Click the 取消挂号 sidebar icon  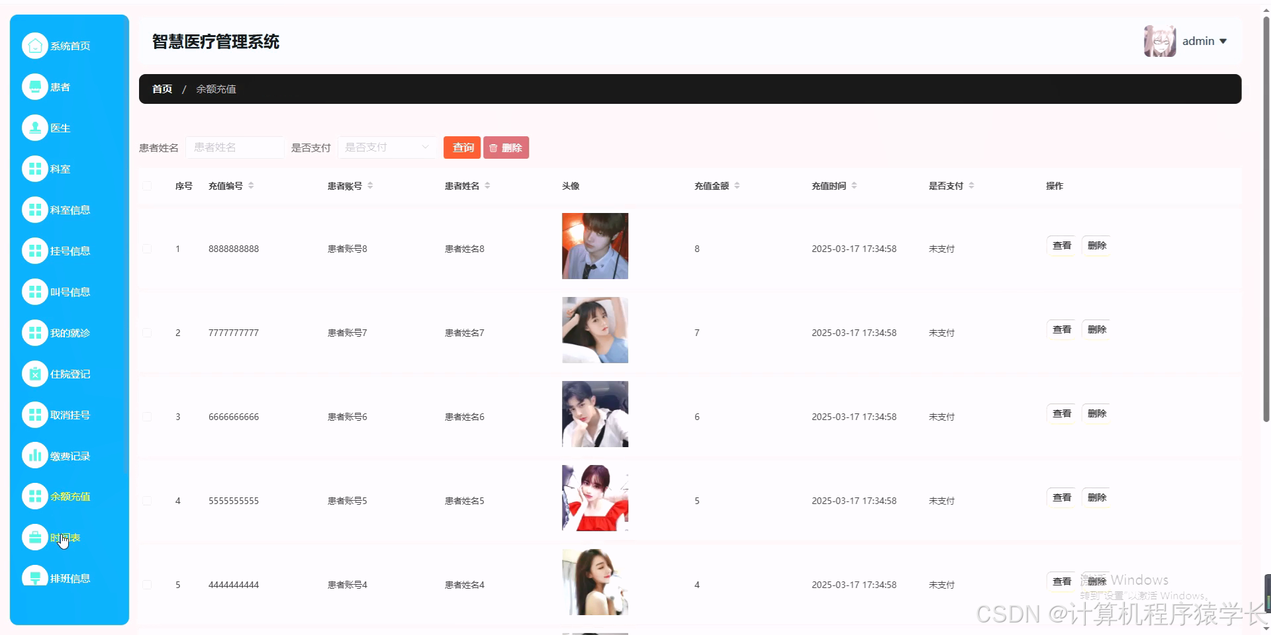(x=35, y=415)
